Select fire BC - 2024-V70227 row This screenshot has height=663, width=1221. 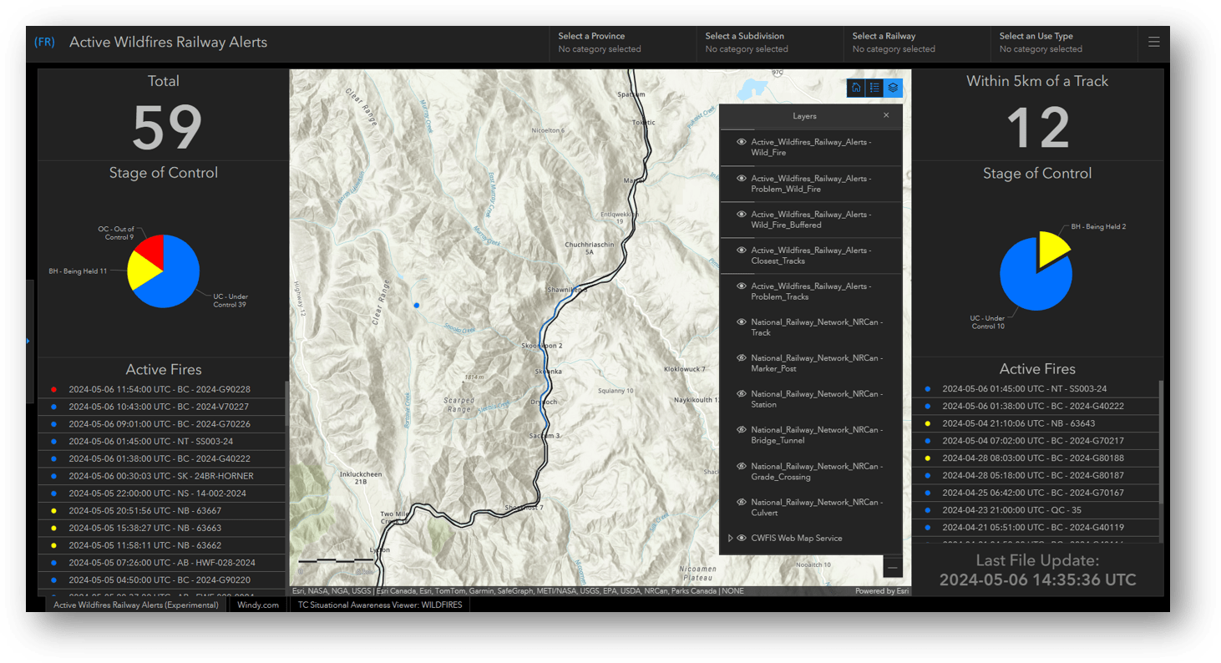pos(163,407)
